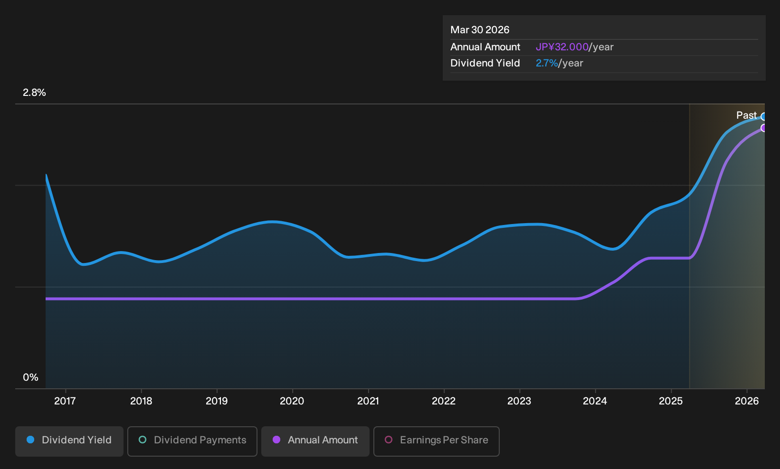Click the 2025 x-axis year label
The height and width of the screenshot is (469, 780).
(x=671, y=401)
